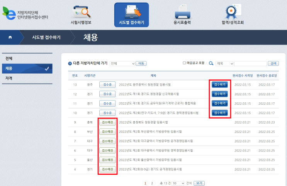Open the 10 건씩 per-page dropdown
The image size is (287, 186).
click(178, 183)
